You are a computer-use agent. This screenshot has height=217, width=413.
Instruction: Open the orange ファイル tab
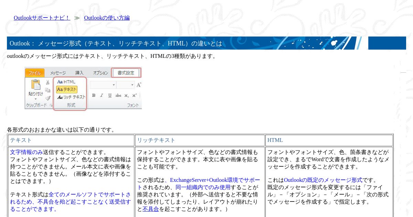click(x=34, y=73)
